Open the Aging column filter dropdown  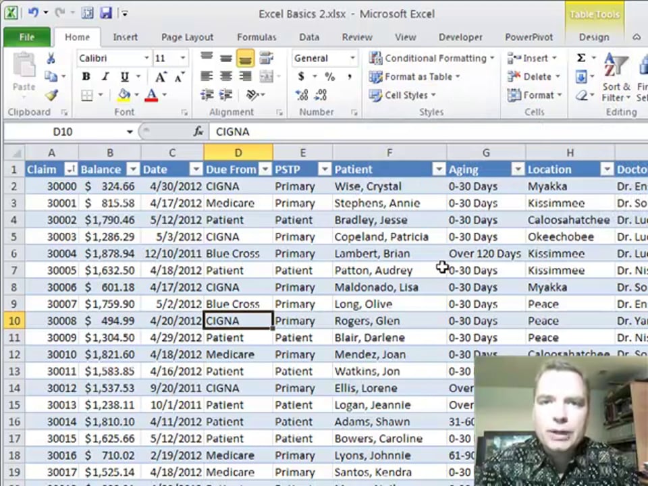pyautogui.click(x=518, y=169)
